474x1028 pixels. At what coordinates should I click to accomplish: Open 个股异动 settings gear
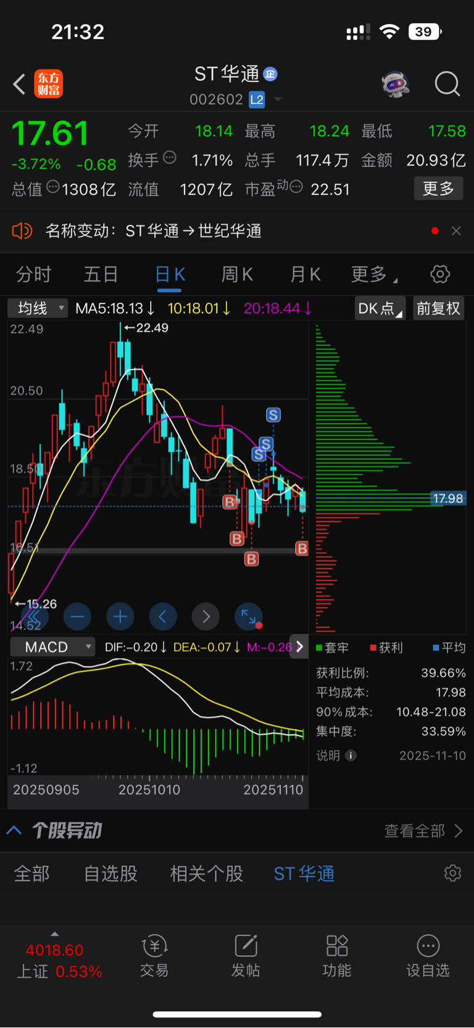(452, 873)
